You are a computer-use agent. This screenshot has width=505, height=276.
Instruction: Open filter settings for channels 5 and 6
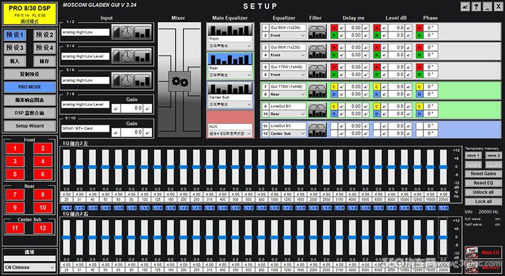pyautogui.click(x=318, y=71)
